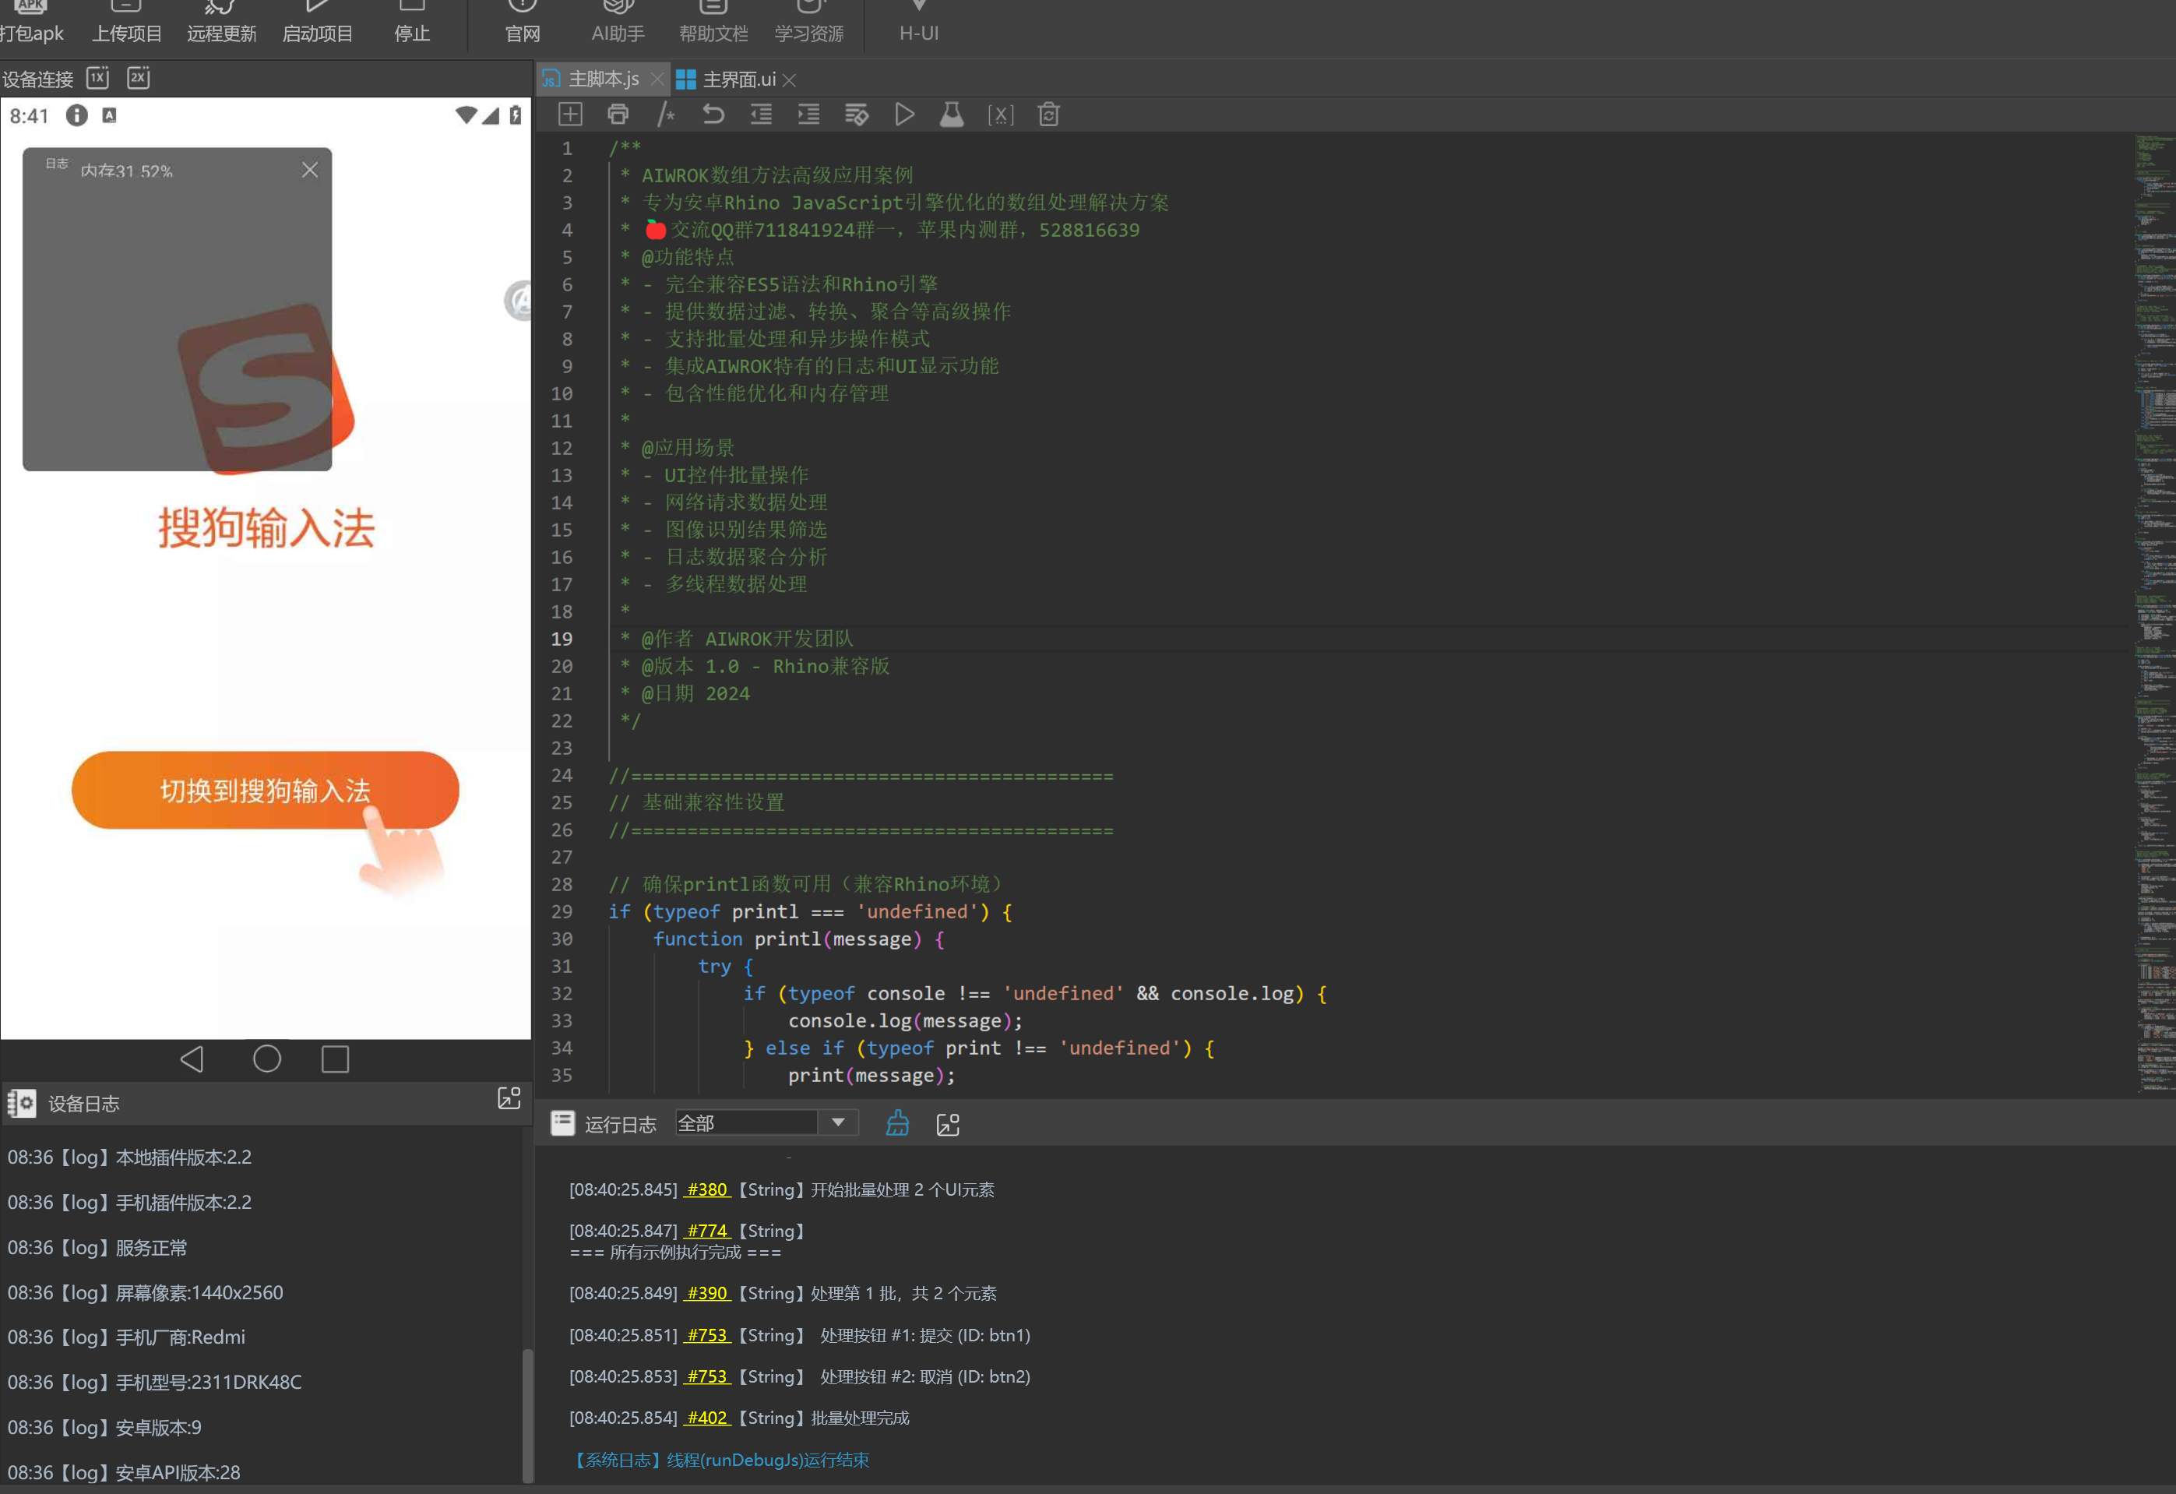
Task: Click the format code icon with eraser
Action: pos(856,115)
